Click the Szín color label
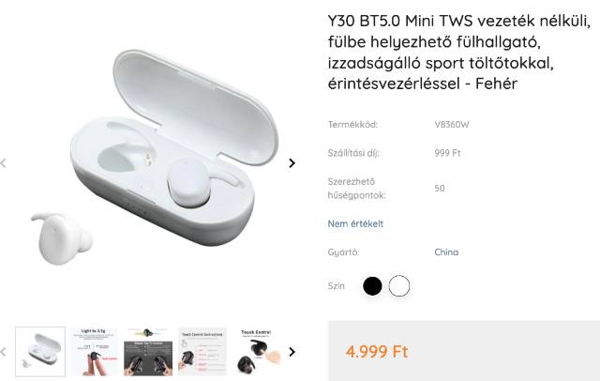The image size is (600, 381). [x=337, y=286]
